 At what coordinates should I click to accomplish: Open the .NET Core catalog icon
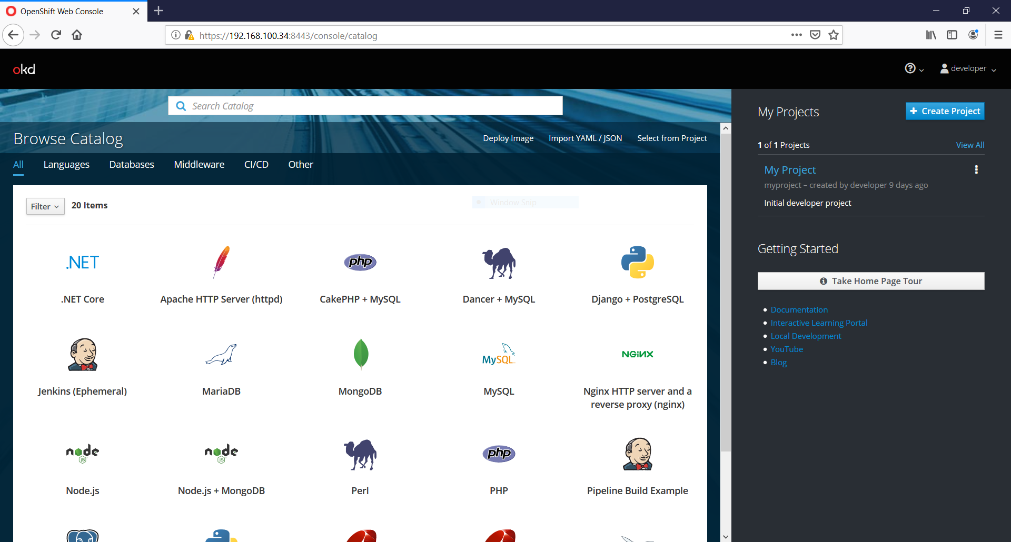83,262
